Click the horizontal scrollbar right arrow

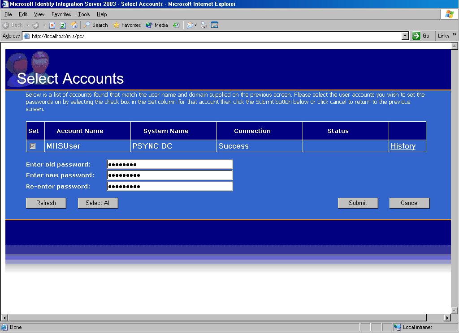[x=447, y=317]
